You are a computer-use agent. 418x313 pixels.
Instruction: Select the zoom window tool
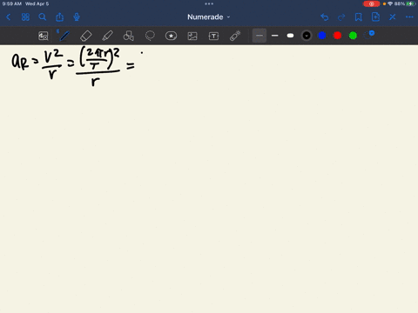click(x=44, y=36)
